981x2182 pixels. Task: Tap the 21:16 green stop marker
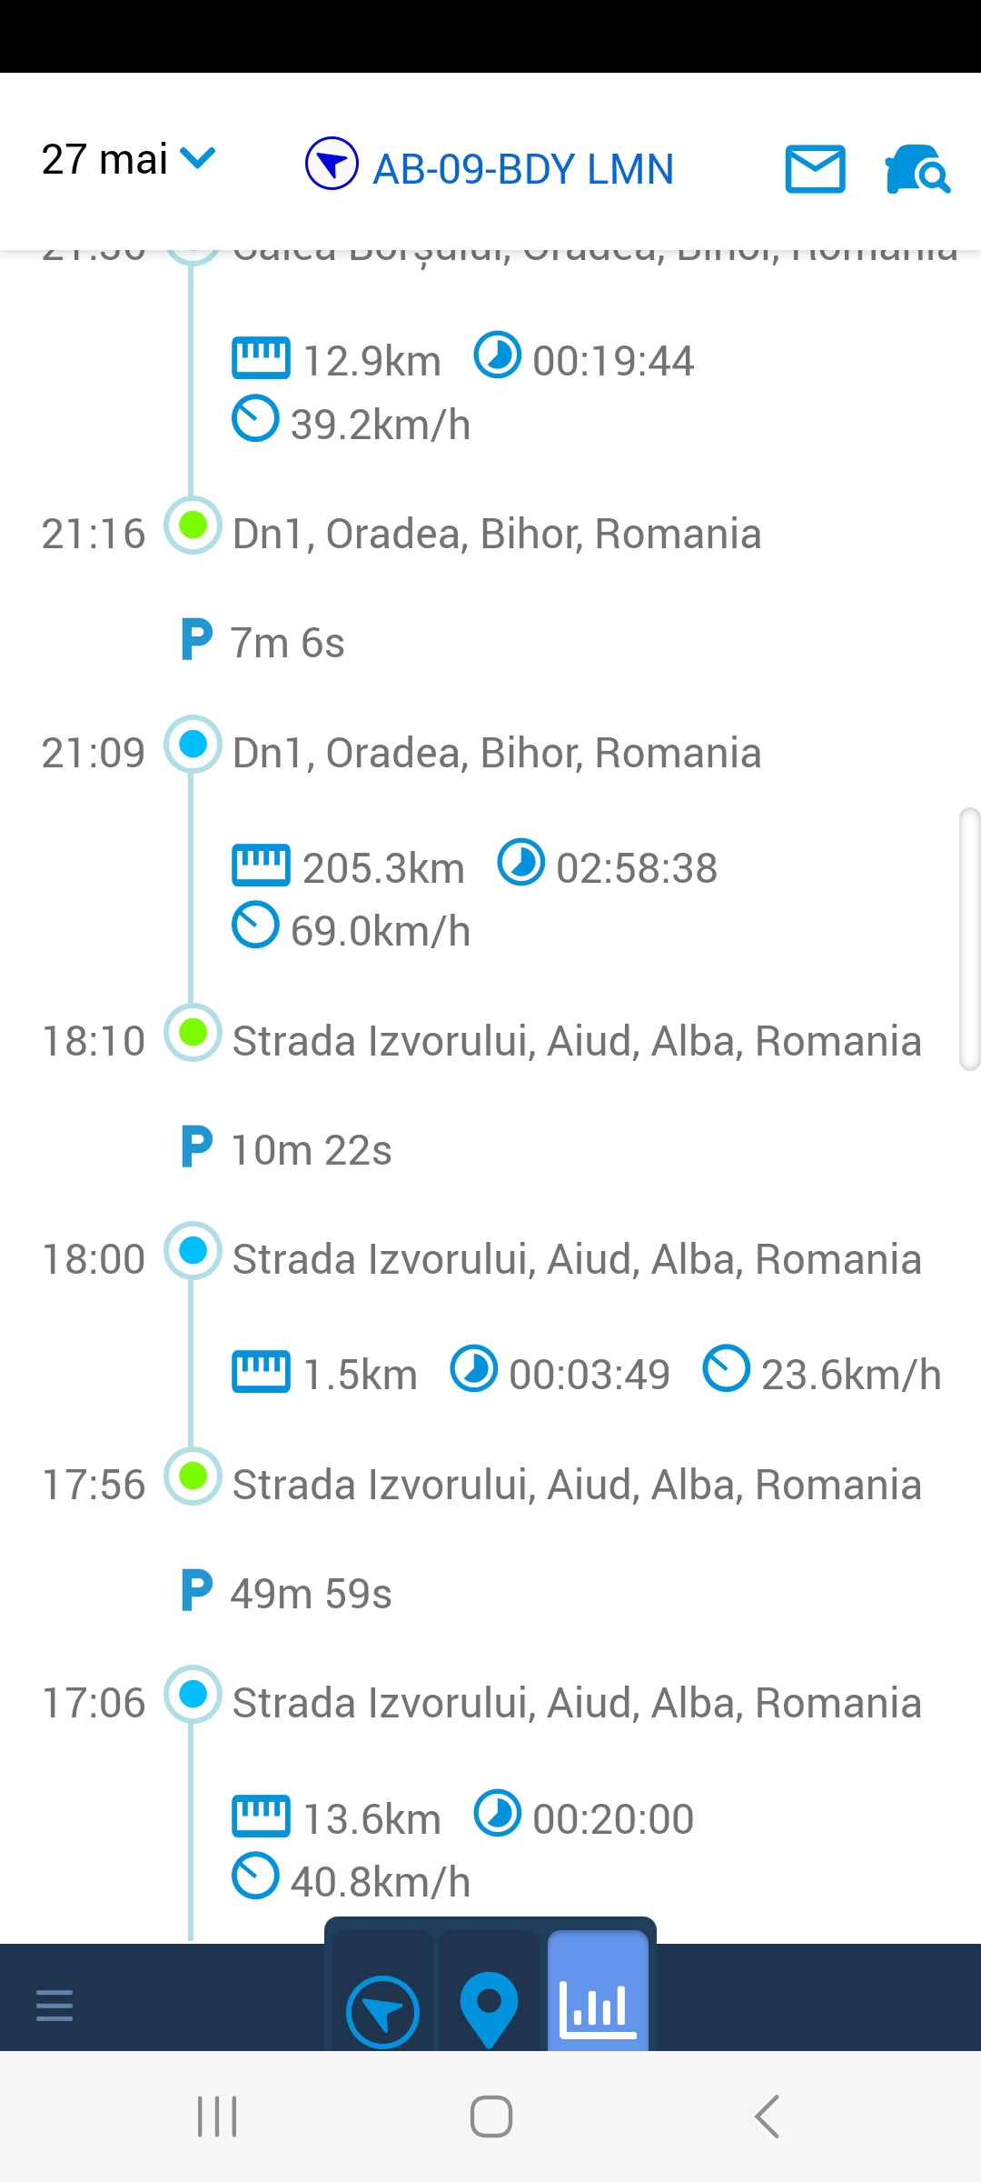[193, 525]
